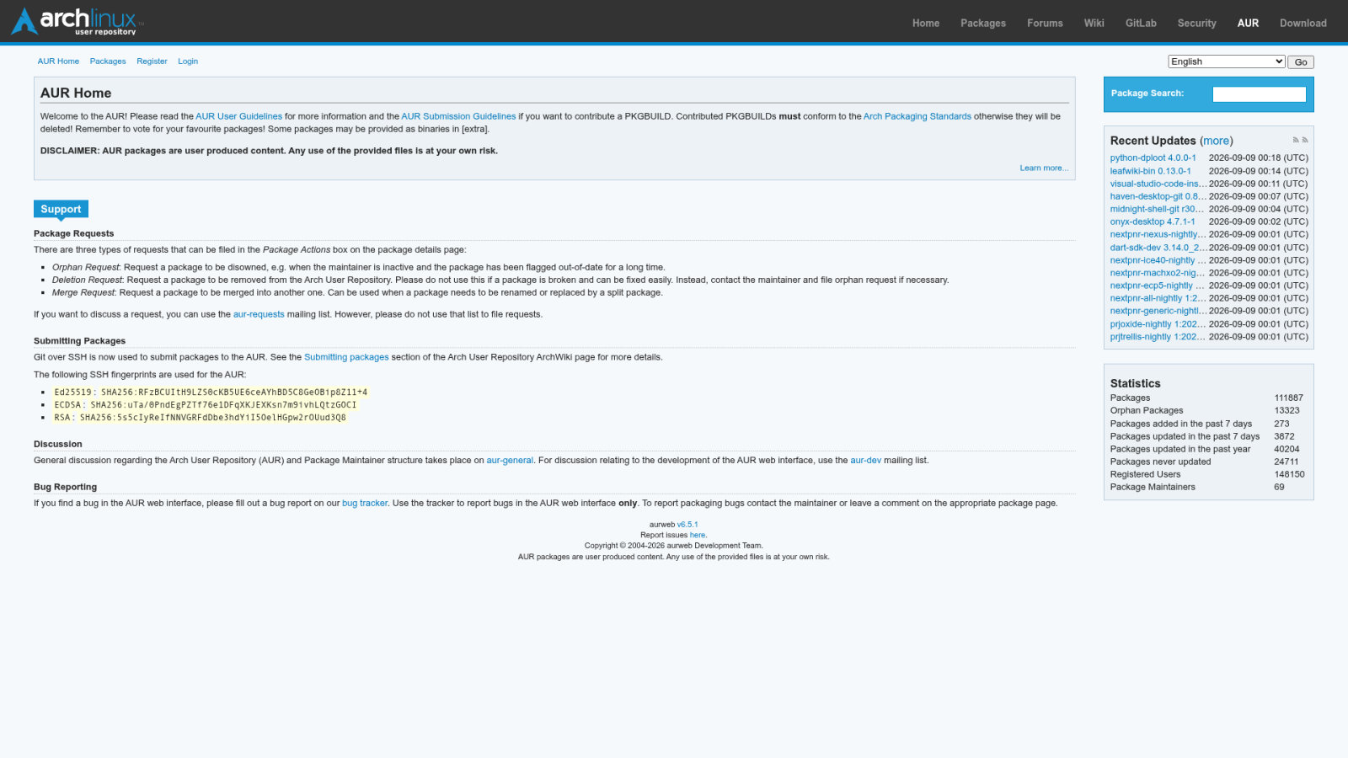Image resolution: width=1348 pixels, height=758 pixels.
Task: Click the Bug Reporting section heading
Action: [65, 487]
